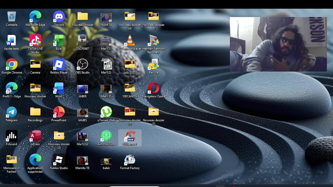This screenshot has width=333, height=187.
Task: Open the Camera folder
Action: (x=35, y=64)
